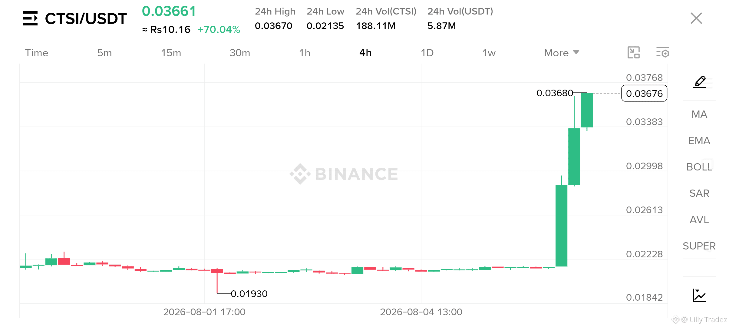
Task: Toggle the MA indicator
Action: pos(699,114)
